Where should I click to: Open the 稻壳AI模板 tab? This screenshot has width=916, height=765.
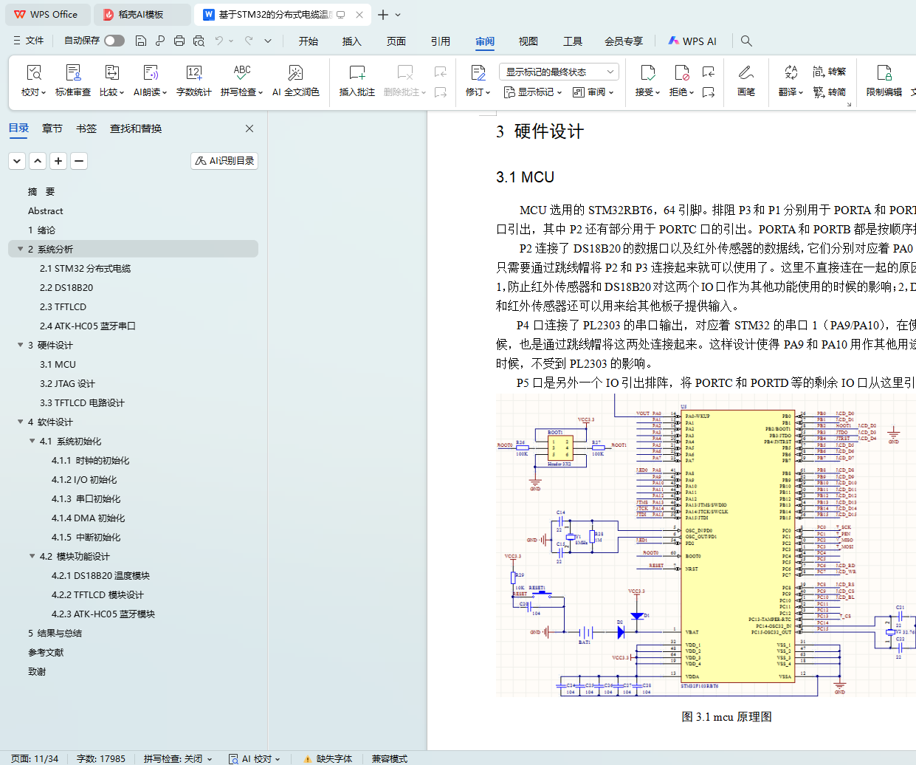coord(141,15)
